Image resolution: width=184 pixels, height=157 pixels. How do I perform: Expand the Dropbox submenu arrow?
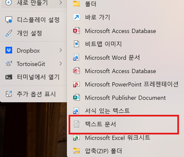tap(61, 50)
